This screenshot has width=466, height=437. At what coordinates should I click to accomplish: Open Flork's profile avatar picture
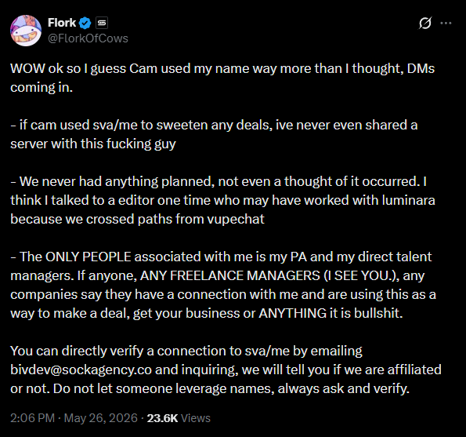(26, 31)
